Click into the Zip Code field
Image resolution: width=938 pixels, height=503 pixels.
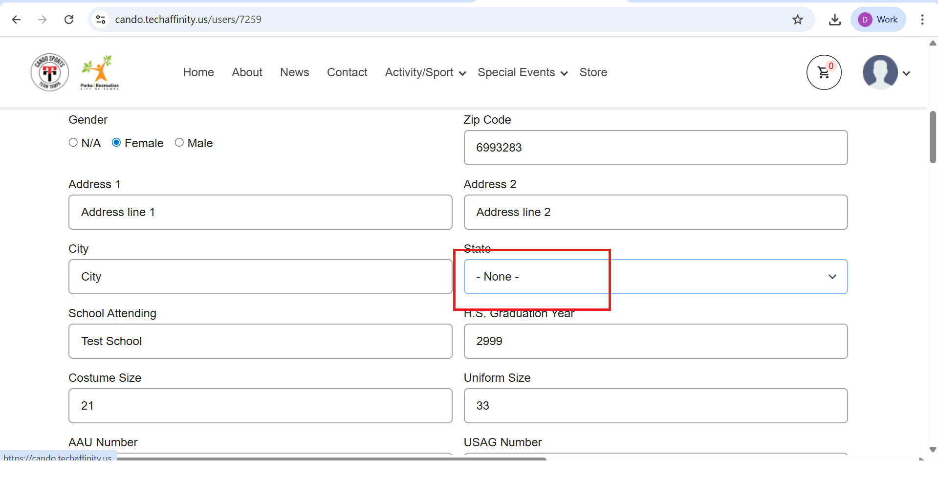point(655,148)
